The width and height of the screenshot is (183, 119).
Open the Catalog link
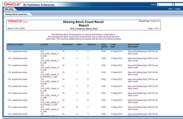pyautogui.click(x=178, y=9)
